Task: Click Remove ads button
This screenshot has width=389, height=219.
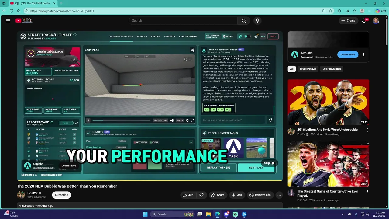Action: (260, 195)
